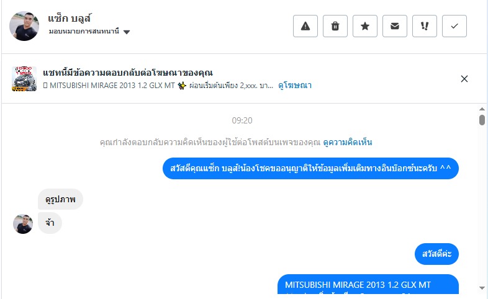
Task: Click the scrollbar thumb handle
Action: 482,120
